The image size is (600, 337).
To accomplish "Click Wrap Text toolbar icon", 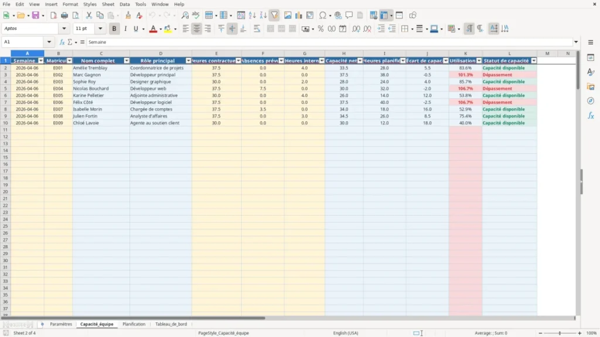I will click(x=257, y=29).
